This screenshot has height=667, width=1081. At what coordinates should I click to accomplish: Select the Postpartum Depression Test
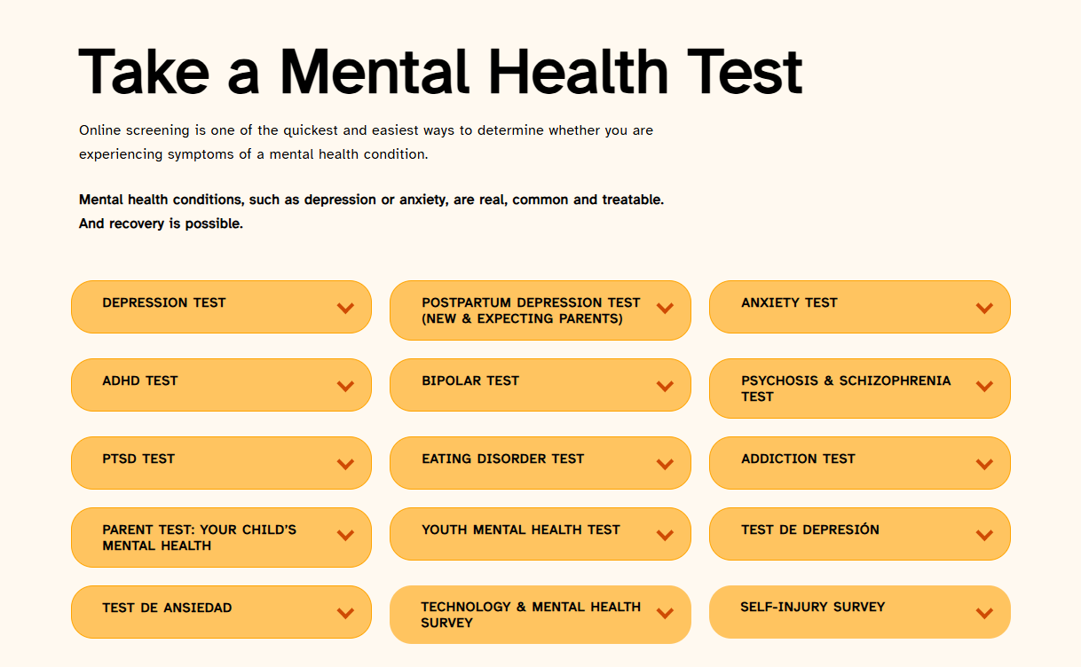pyautogui.click(x=540, y=310)
